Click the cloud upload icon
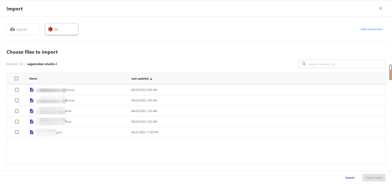 coord(12,29)
